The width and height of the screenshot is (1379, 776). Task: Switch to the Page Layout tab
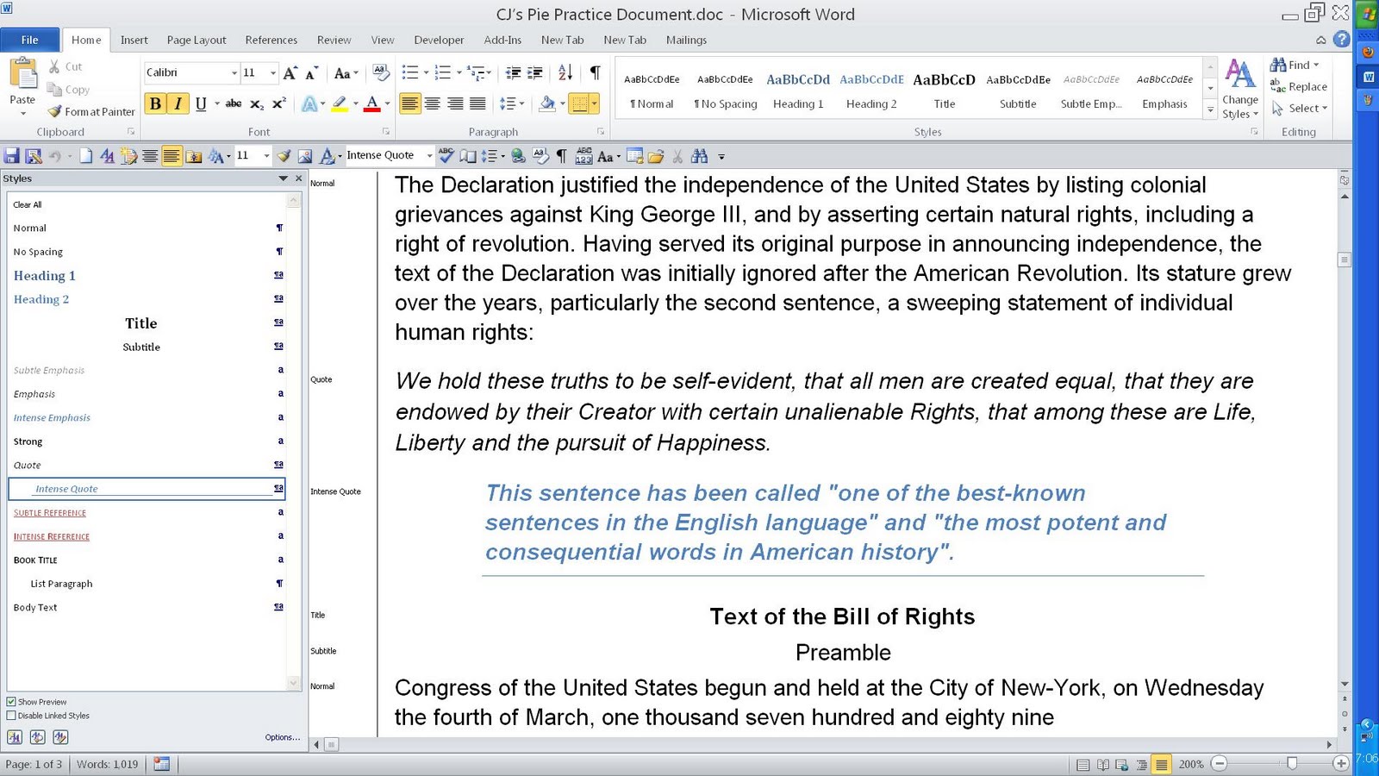coord(197,40)
